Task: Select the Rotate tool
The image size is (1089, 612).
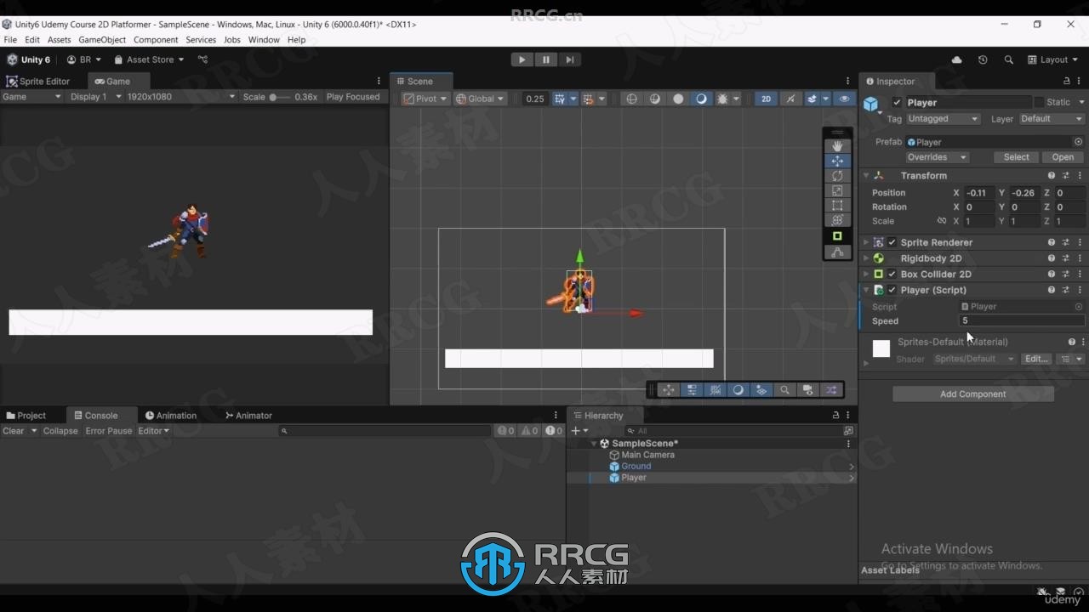Action: click(x=837, y=176)
